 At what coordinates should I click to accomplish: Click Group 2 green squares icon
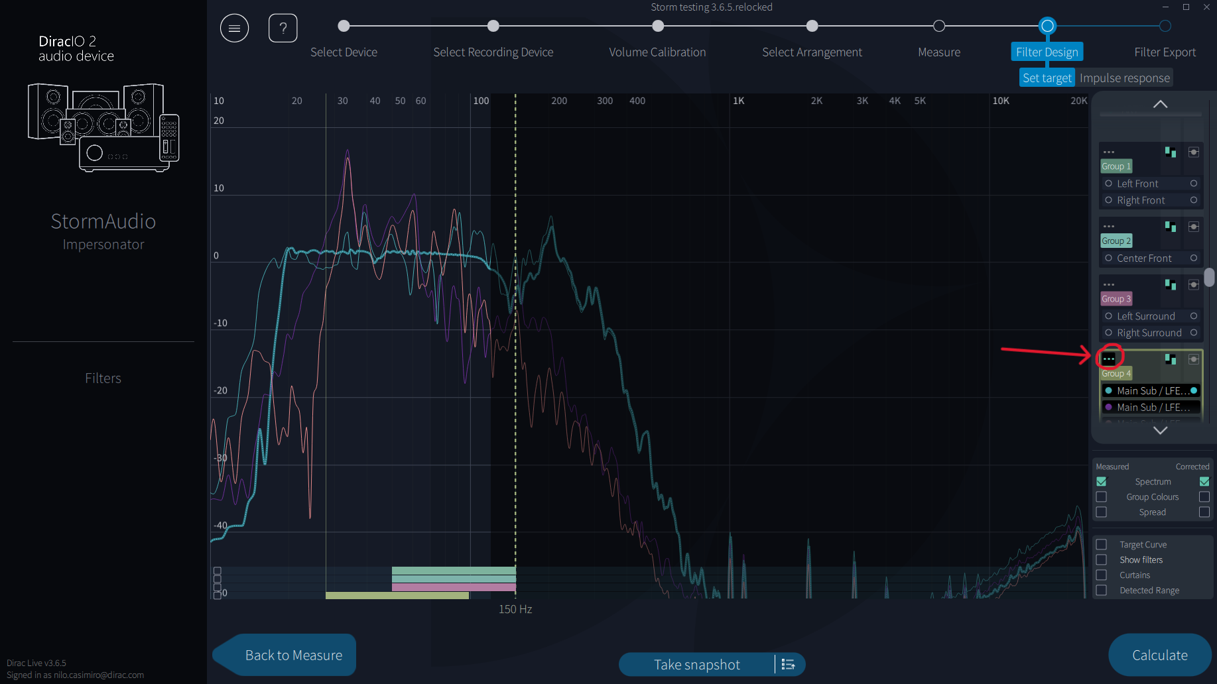tap(1171, 227)
